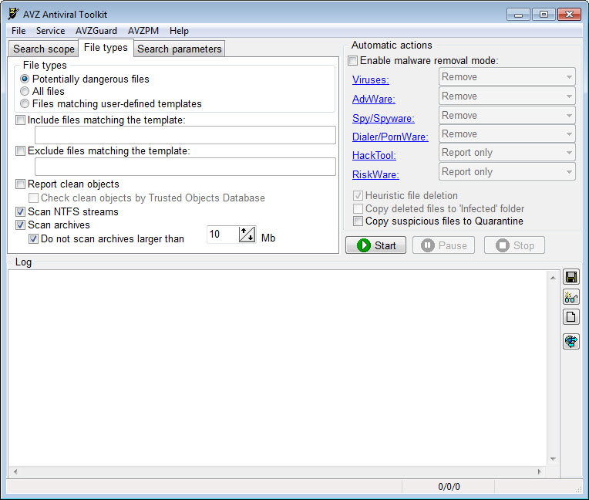Click the log scroll up arrow

tap(553, 278)
